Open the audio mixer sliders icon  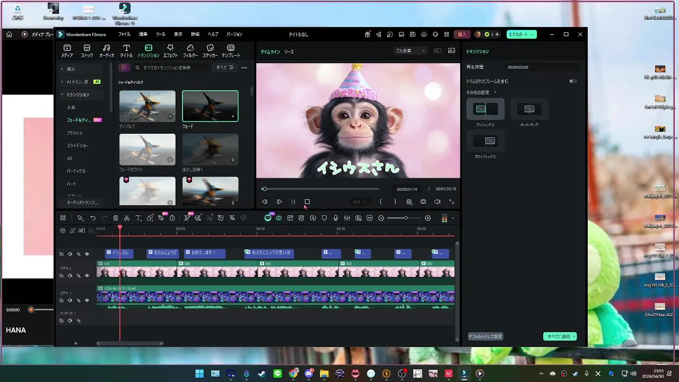tap(347, 218)
